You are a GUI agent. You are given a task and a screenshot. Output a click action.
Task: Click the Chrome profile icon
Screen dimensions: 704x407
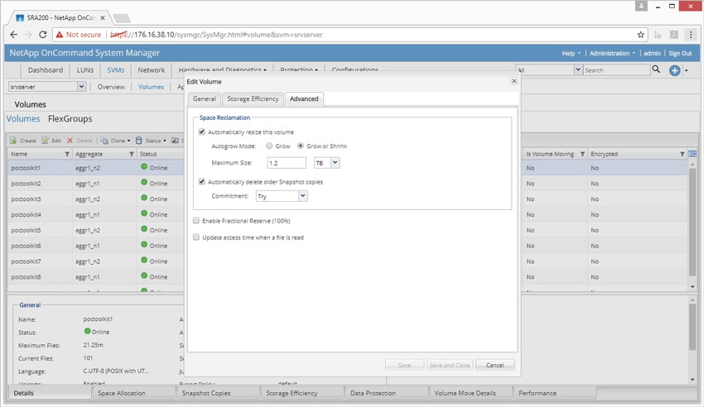coord(641,6)
